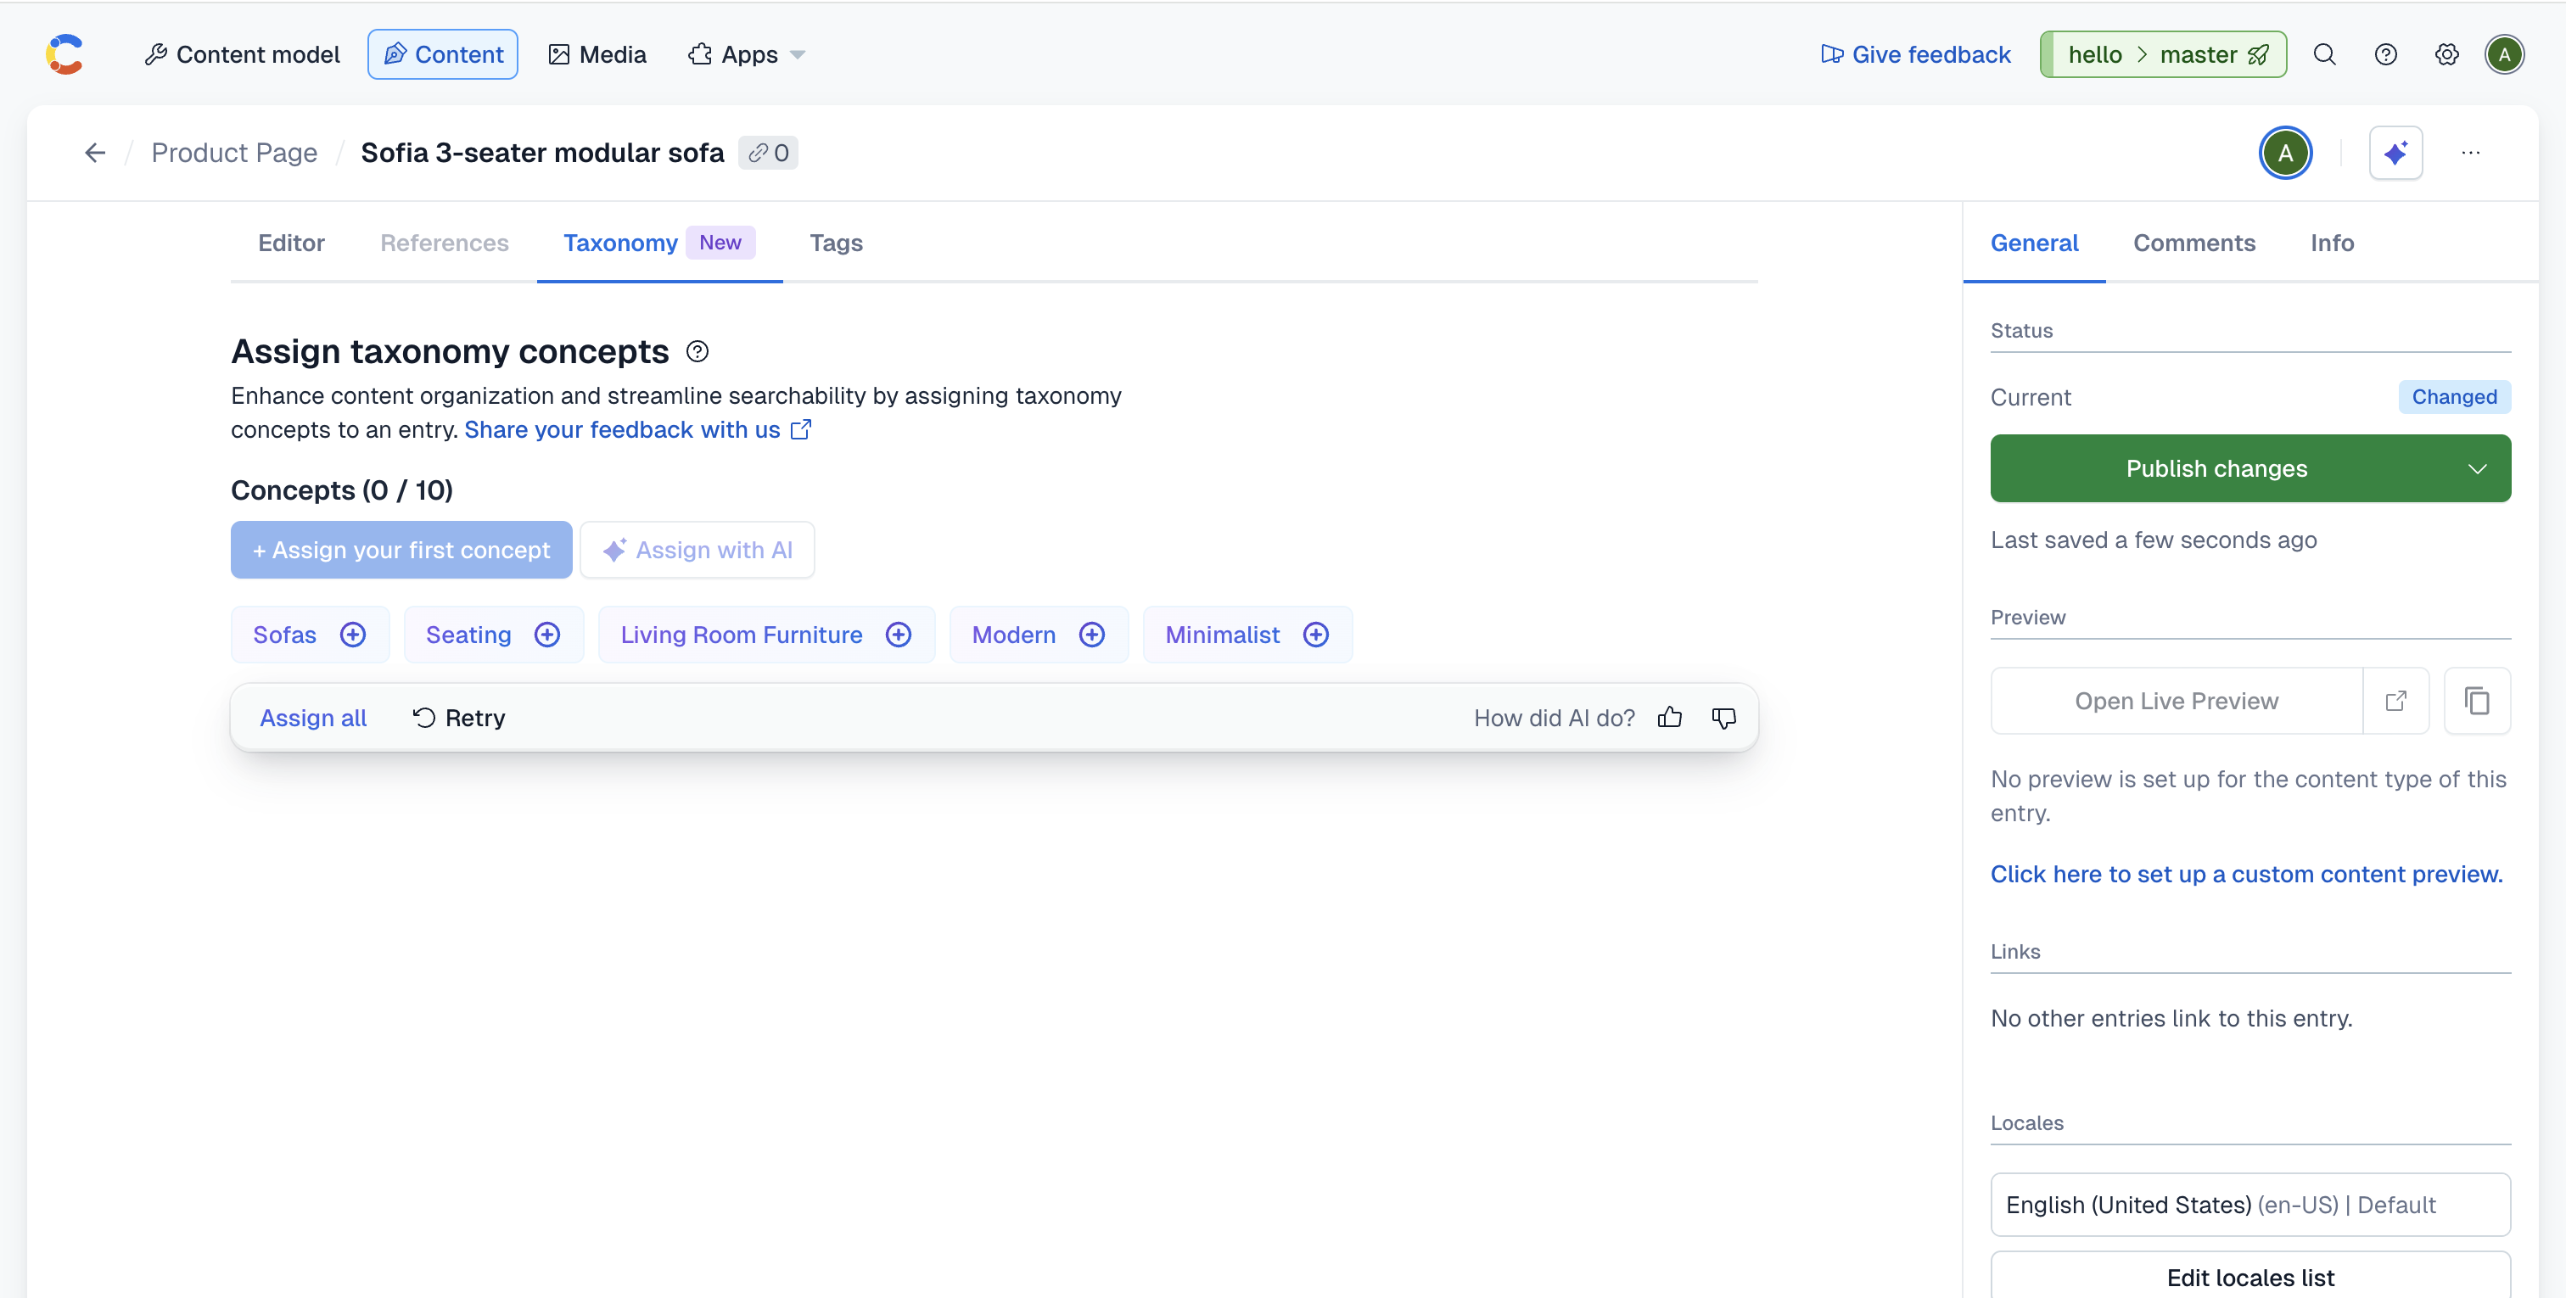Screen dimensions: 2566x1298
Task: Click the Assign all link
Action: 313,717
